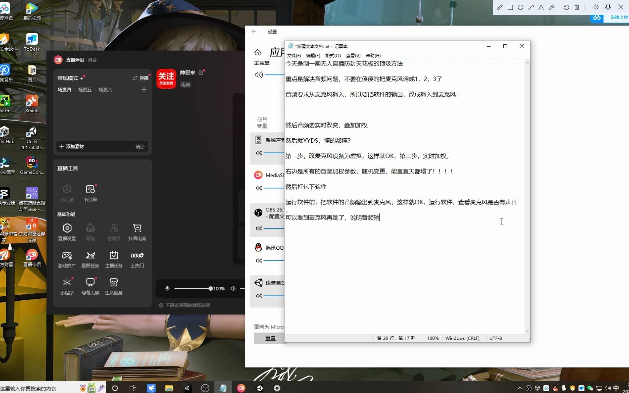Open 文件(F) menu in Notepad

tap(294, 56)
